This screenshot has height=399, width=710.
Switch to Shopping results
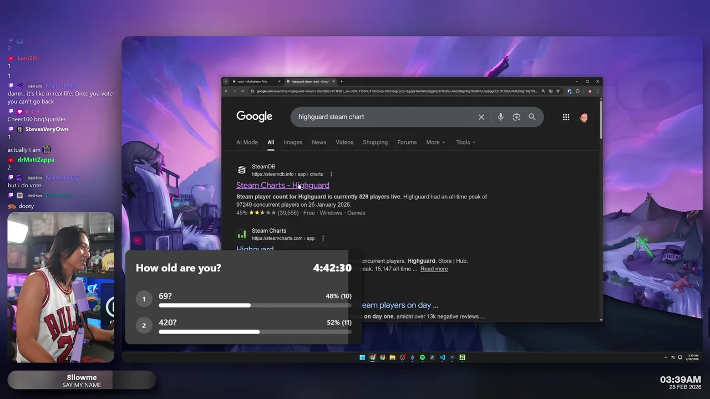coord(375,142)
